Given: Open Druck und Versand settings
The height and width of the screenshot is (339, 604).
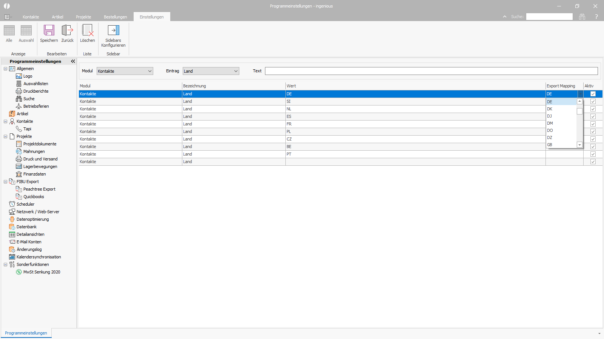Looking at the screenshot, I should tap(40, 159).
